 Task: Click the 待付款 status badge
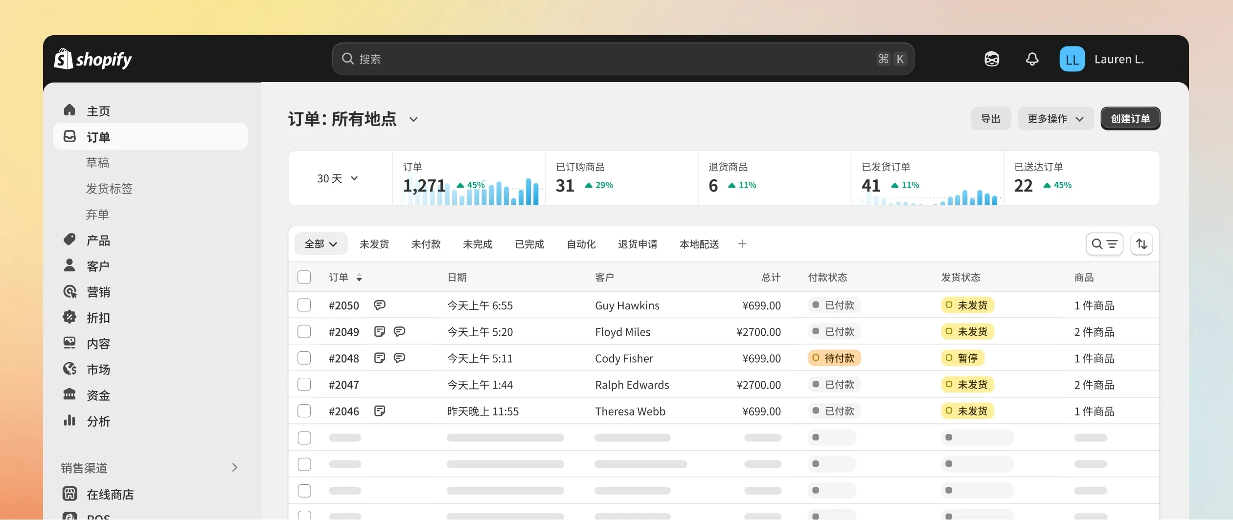(x=834, y=358)
